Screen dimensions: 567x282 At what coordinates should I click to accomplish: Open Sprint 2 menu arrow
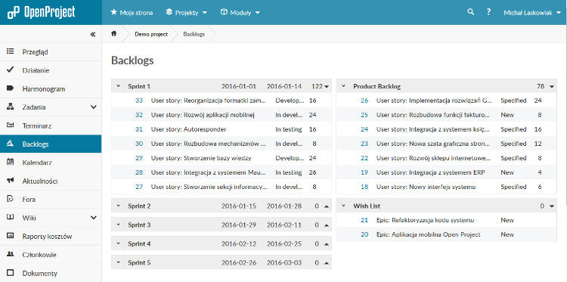[x=327, y=206]
